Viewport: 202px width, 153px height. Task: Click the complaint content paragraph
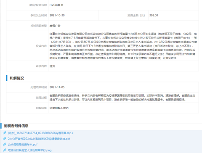click(123, 46)
